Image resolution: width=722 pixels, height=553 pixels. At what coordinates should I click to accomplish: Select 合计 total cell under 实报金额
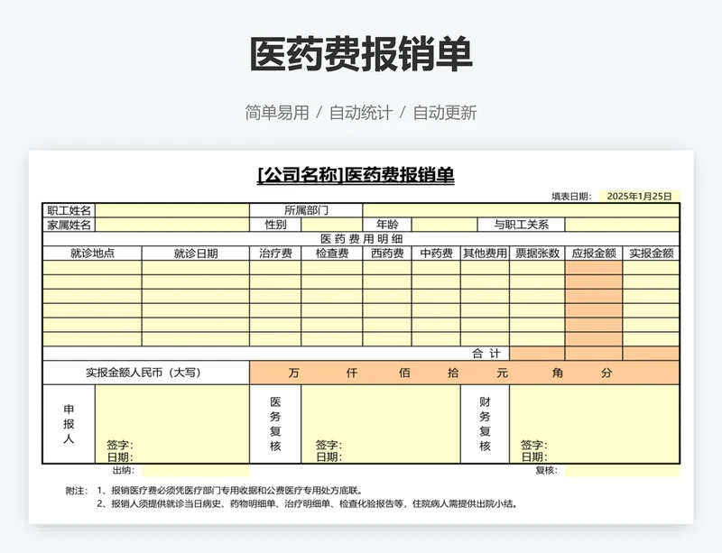(x=651, y=354)
